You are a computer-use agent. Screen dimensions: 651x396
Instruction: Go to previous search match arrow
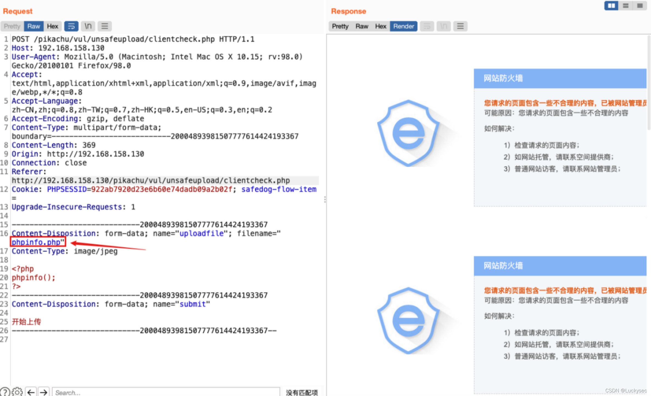click(31, 392)
